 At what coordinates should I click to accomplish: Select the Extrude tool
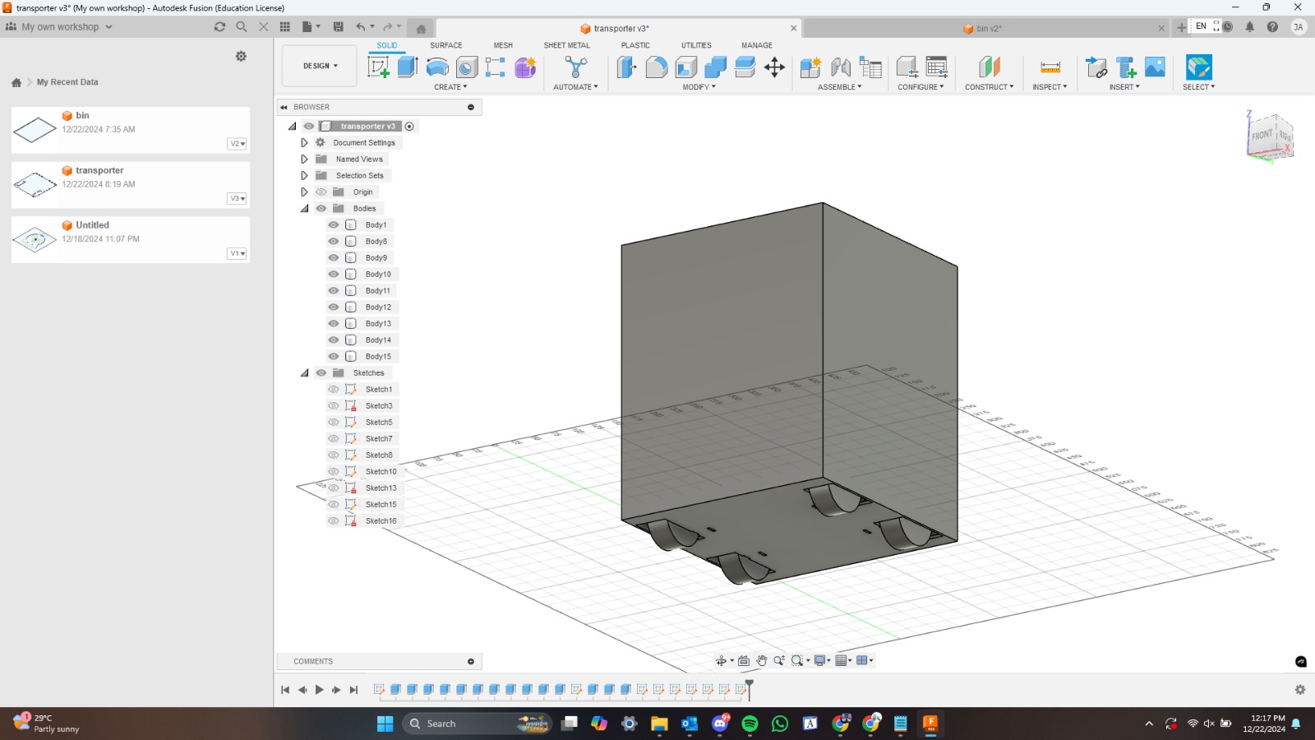[408, 67]
